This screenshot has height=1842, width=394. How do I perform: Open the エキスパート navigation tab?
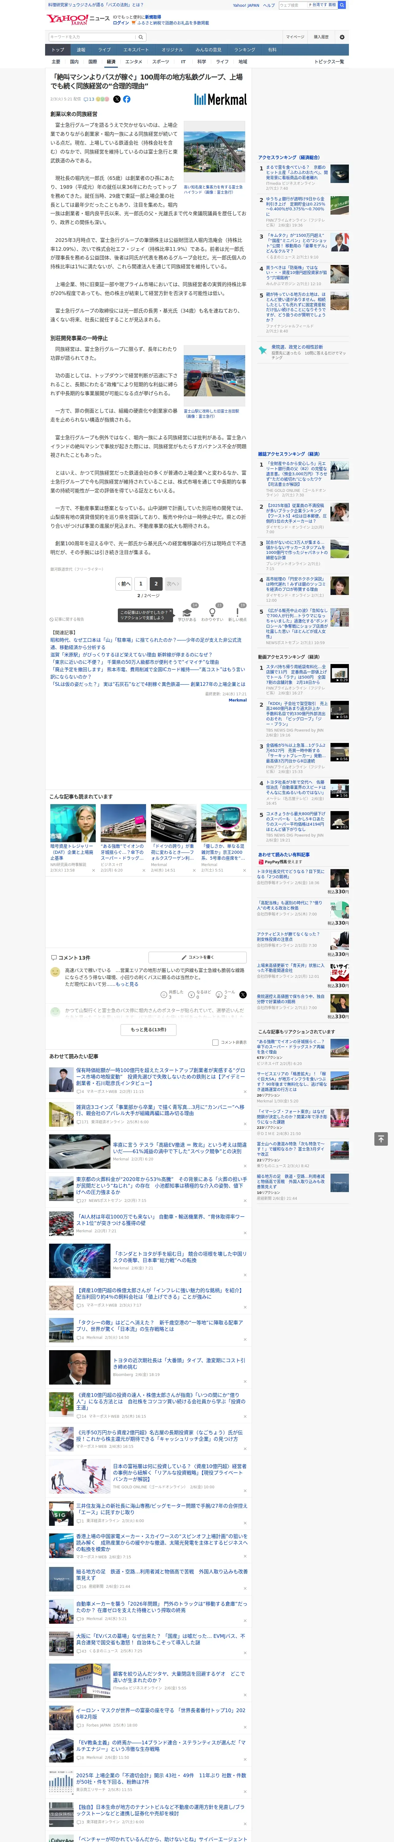click(x=136, y=50)
